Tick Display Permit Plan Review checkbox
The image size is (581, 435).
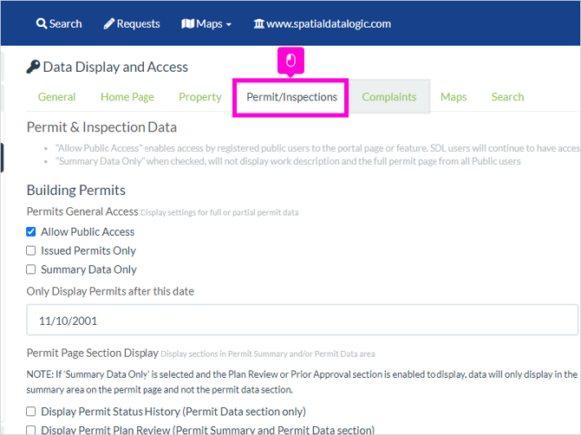coord(30,430)
